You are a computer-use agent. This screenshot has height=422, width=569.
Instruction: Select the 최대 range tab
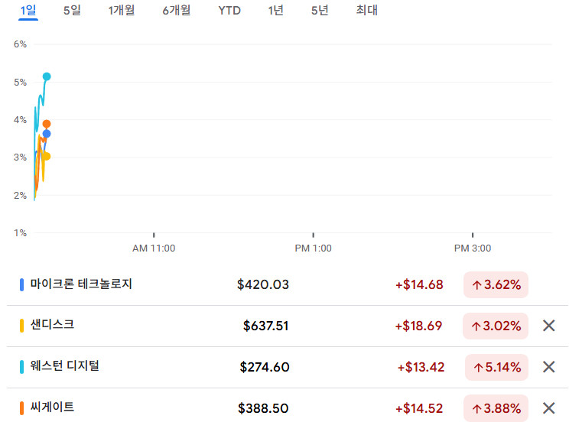367,11
